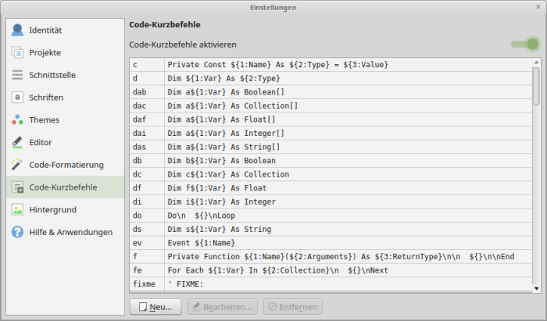Click the vertical scrollbar of snippet list
Viewport: 547px width, 321px height.
click(535, 172)
